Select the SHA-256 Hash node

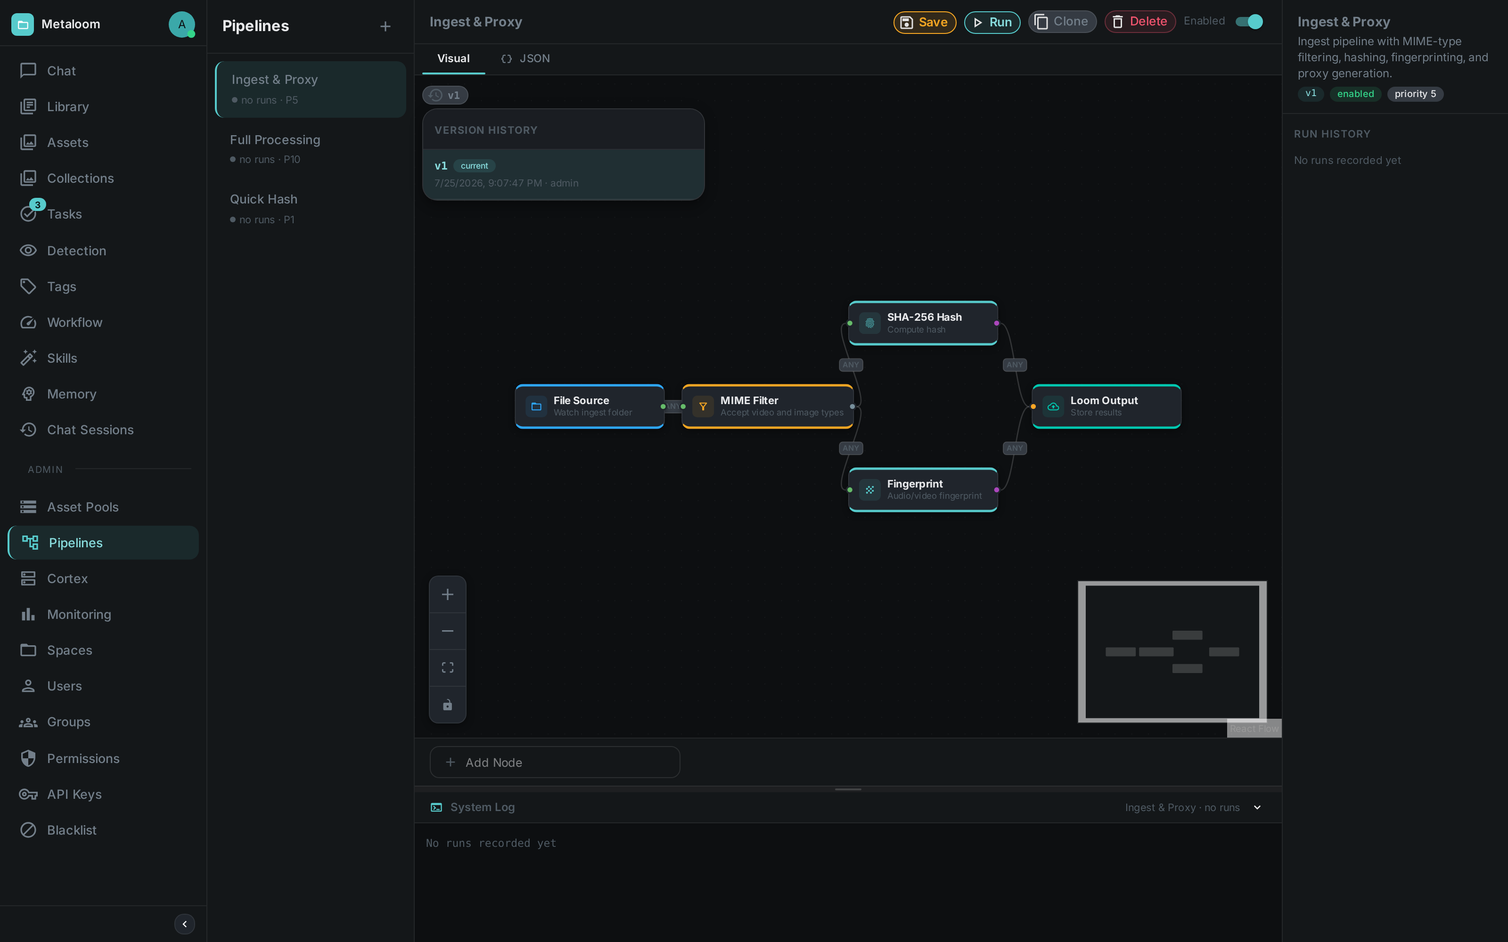[x=923, y=323]
